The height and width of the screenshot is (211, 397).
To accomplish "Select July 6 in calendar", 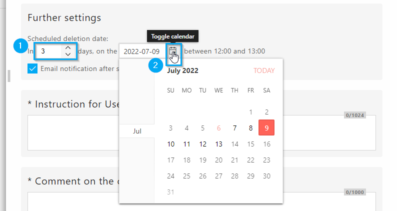I will point(219,128).
